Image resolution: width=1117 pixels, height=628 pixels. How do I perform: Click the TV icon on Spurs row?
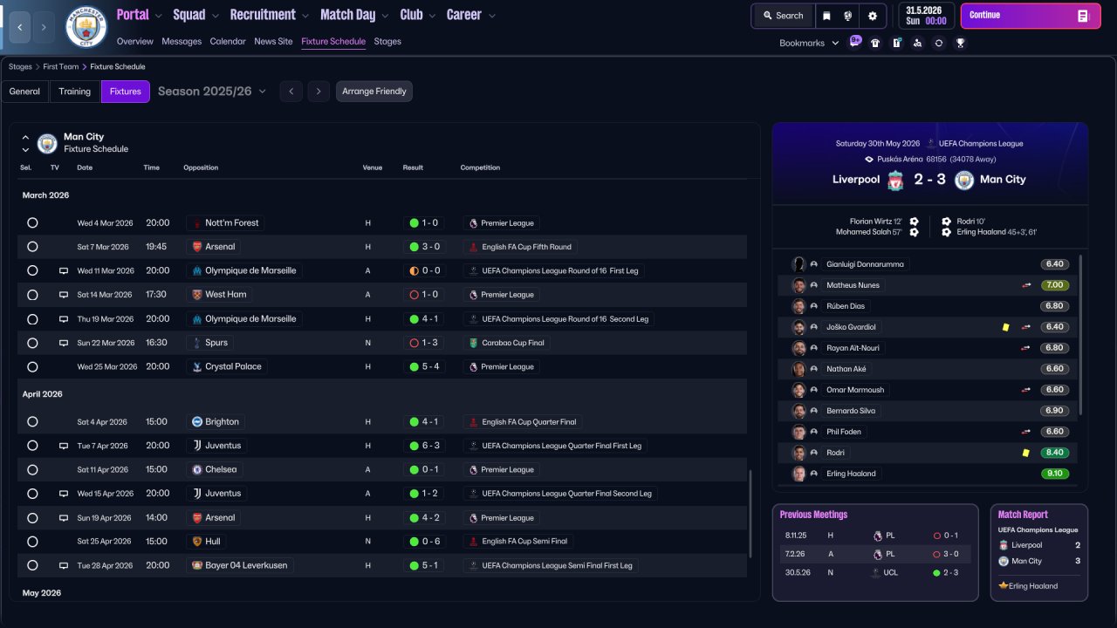click(63, 343)
